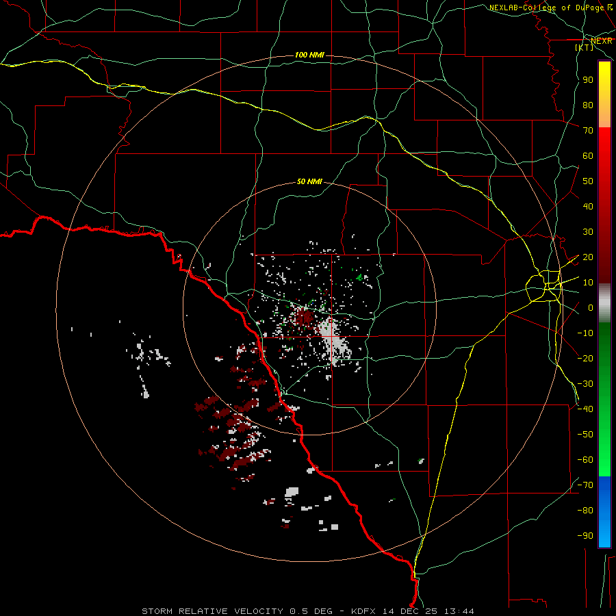The height and width of the screenshot is (616, 616).
Task: Select the 80 knot scale label
Action: 588,105
